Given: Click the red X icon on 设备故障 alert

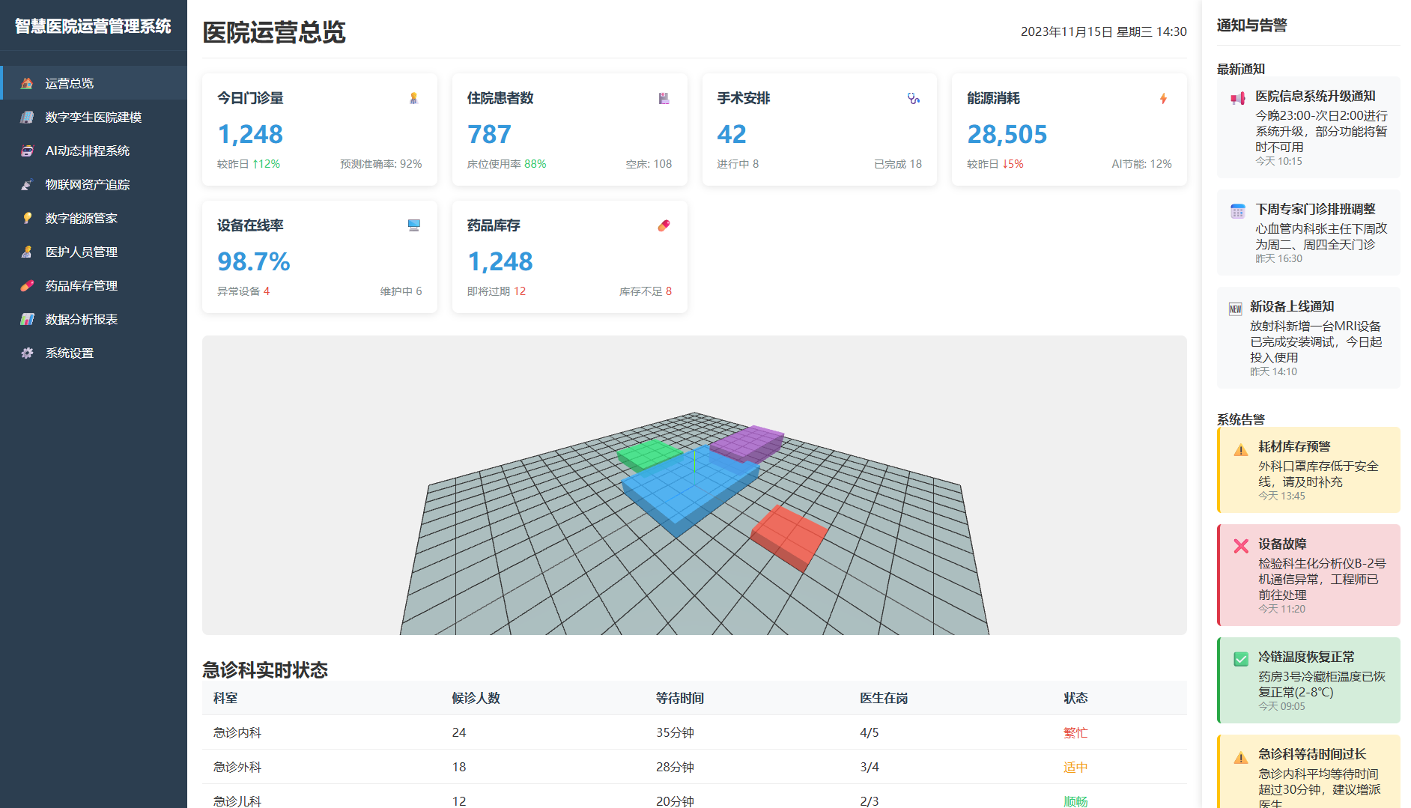Looking at the screenshot, I should click(x=1241, y=546).
